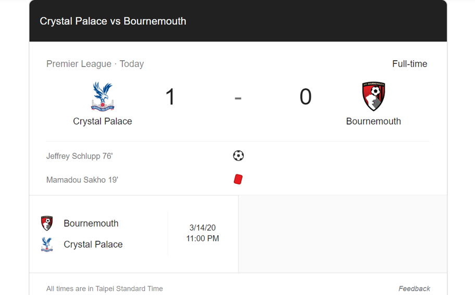Click Crystal Palace in the upcoming match card
Screen dimensions: 475x295
click(93, 245)
